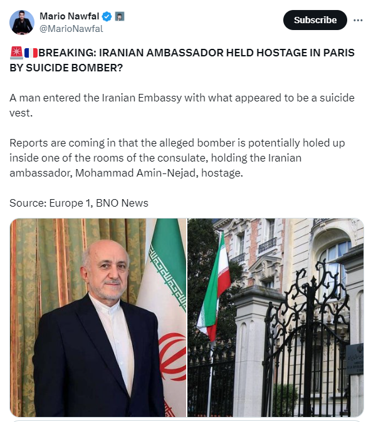Click the 'Reports are coming in' paragraph

[177, 158]
